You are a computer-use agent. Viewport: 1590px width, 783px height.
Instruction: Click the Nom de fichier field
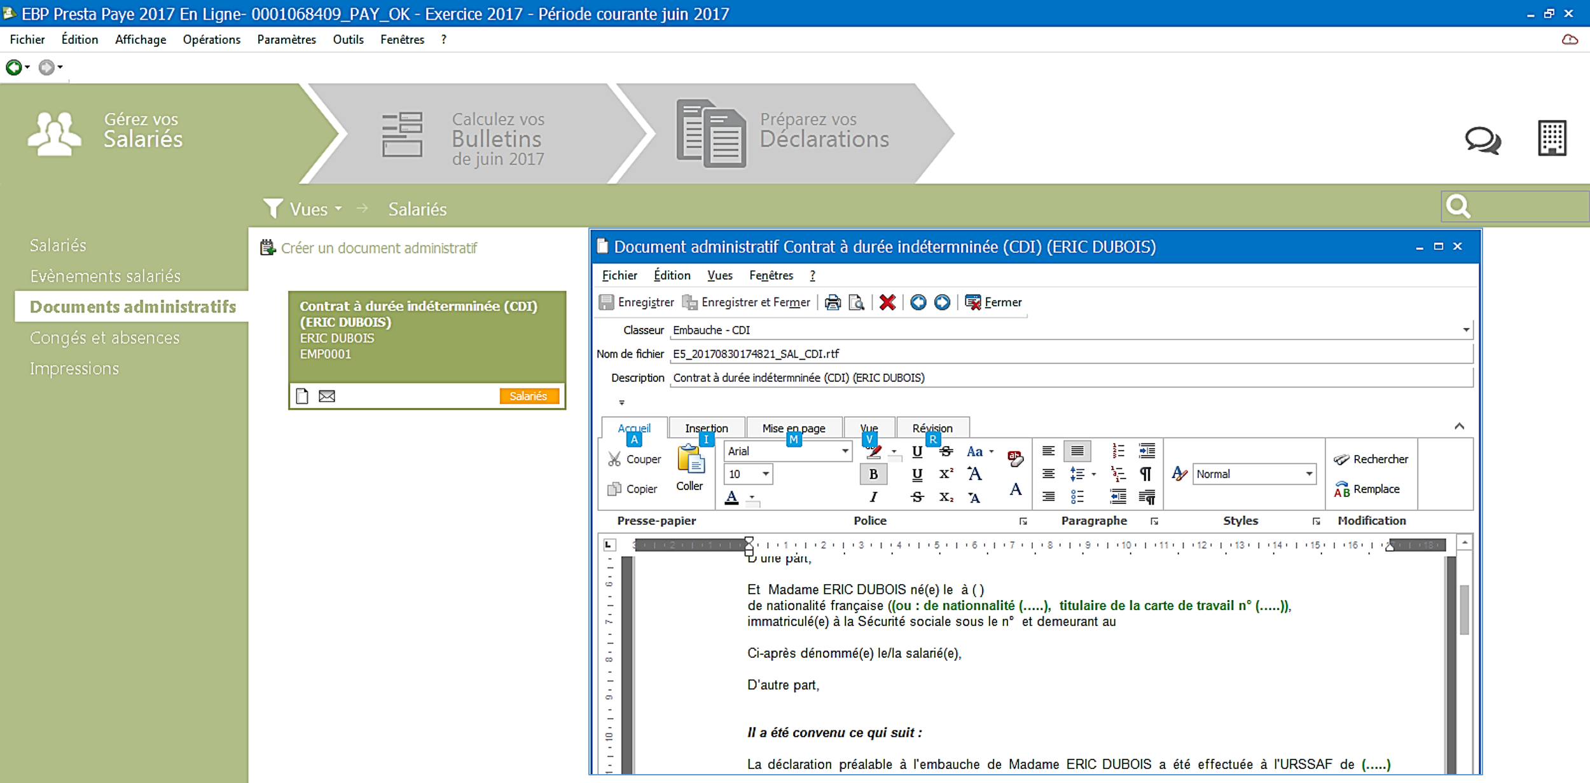pos(1071,354)
